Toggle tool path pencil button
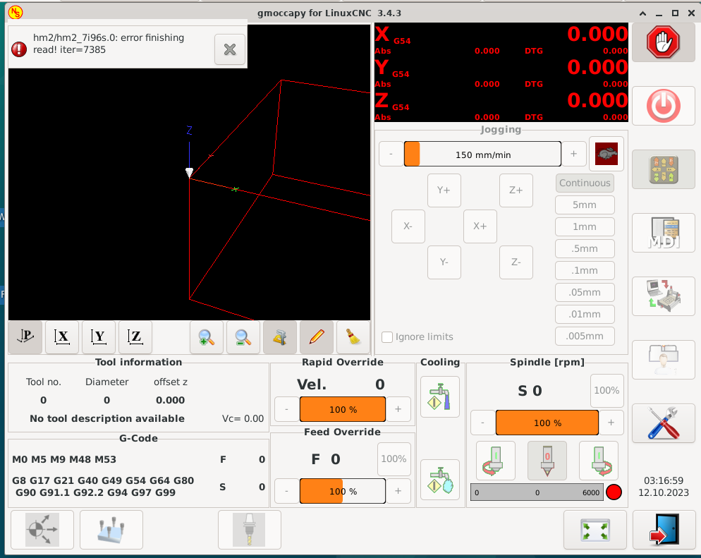The image size is (701, 558). click(317, 337)
